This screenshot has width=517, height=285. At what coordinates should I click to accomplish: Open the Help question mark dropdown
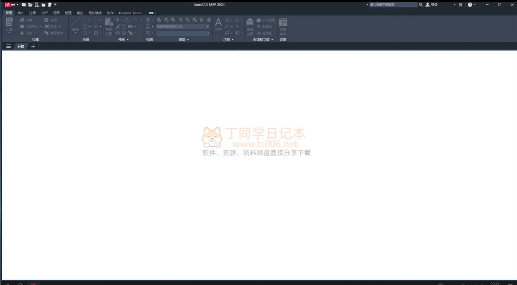(471, 5)
